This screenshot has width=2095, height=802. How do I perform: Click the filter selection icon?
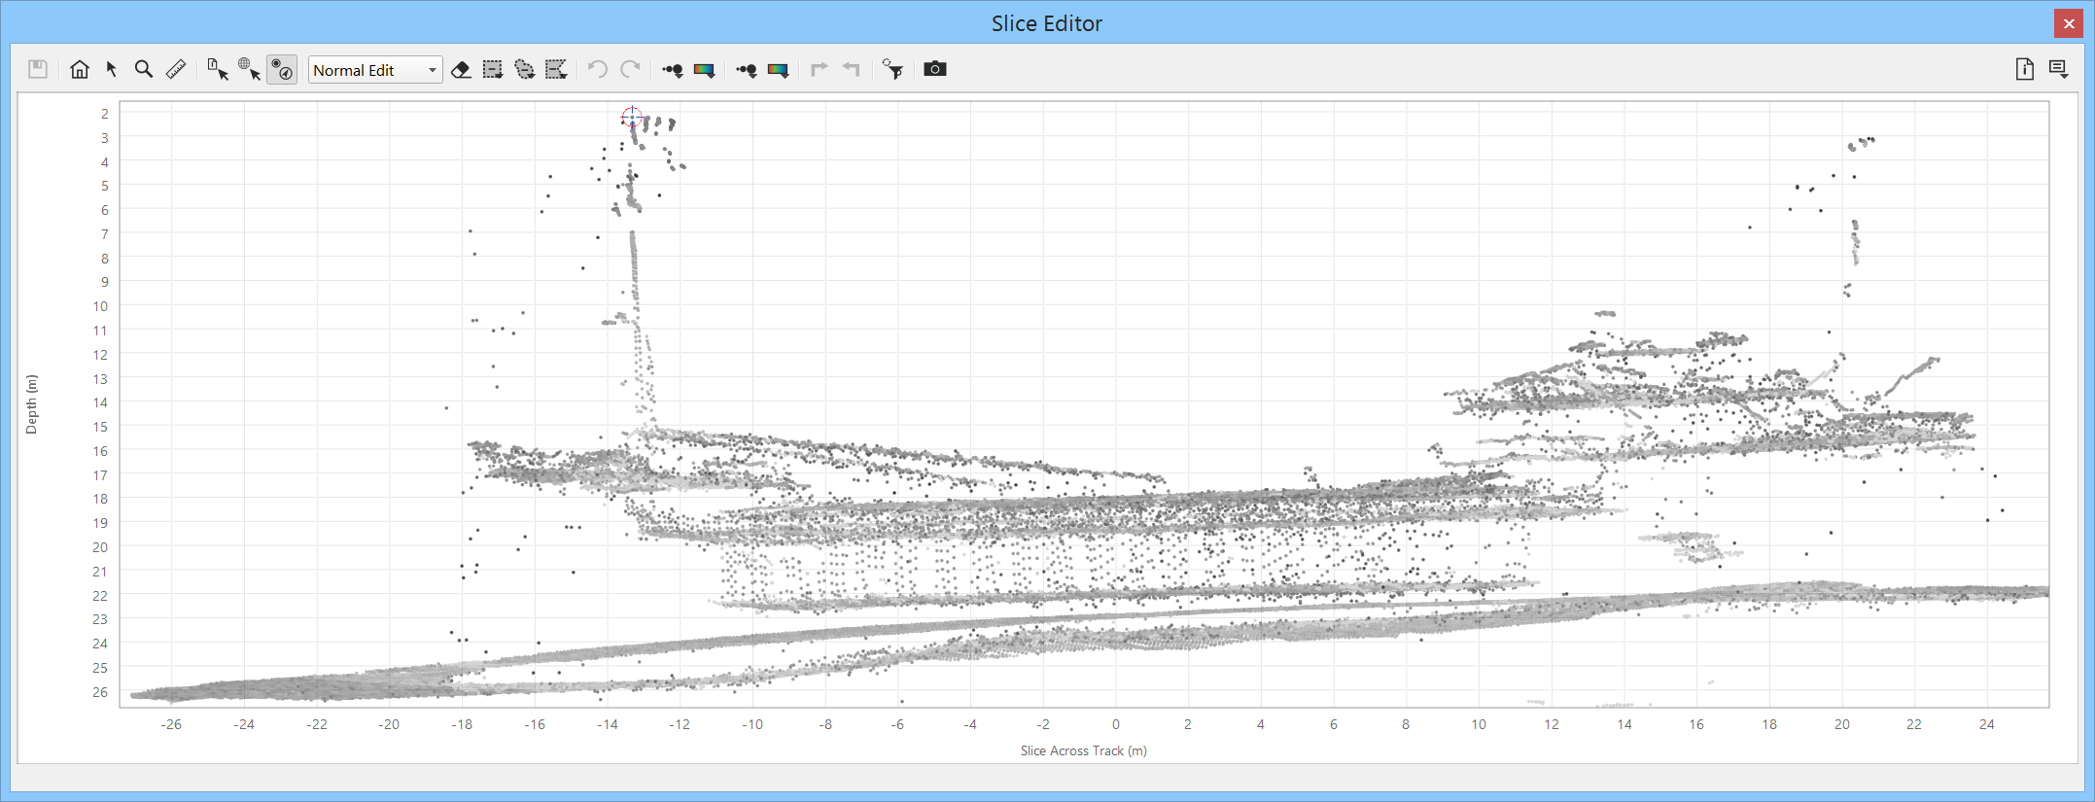click(892, 69)
